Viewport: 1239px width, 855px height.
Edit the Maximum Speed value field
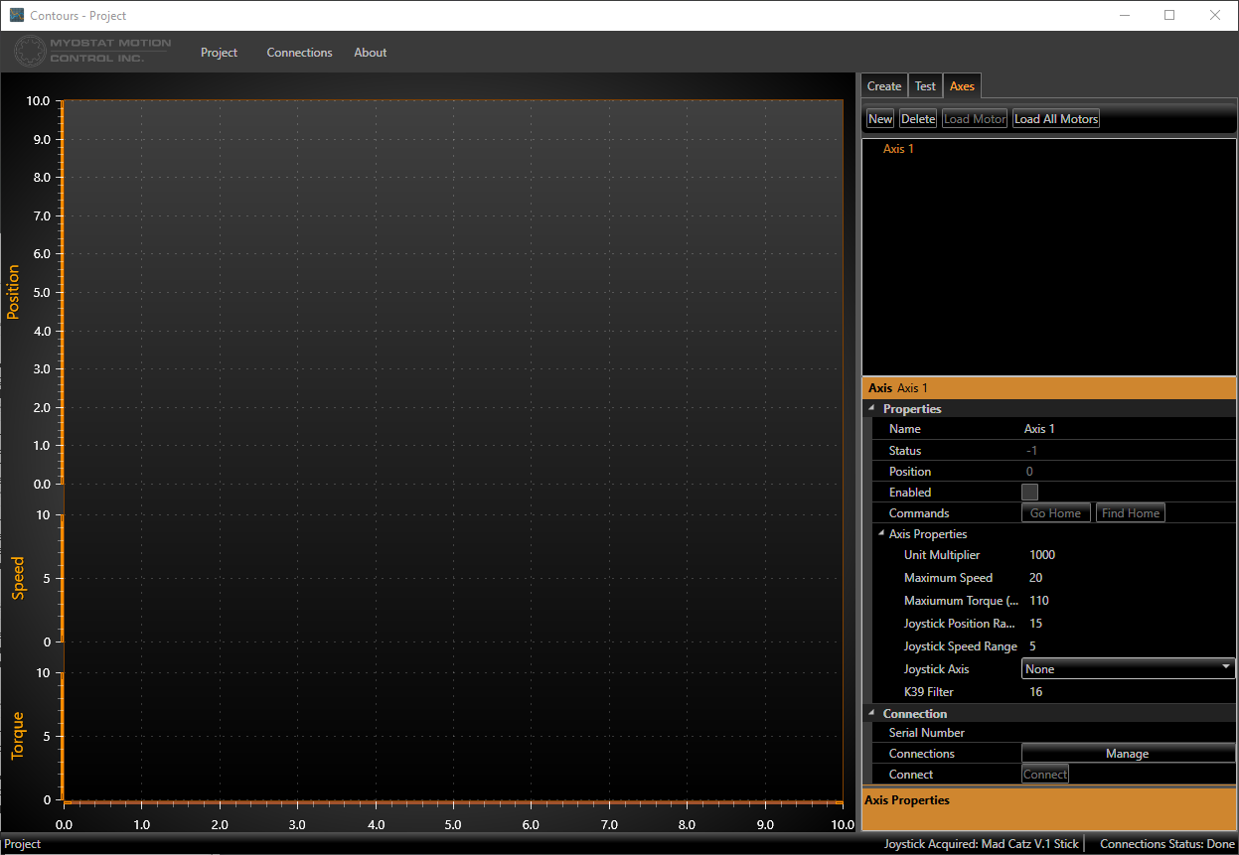tap(1128, 578)
